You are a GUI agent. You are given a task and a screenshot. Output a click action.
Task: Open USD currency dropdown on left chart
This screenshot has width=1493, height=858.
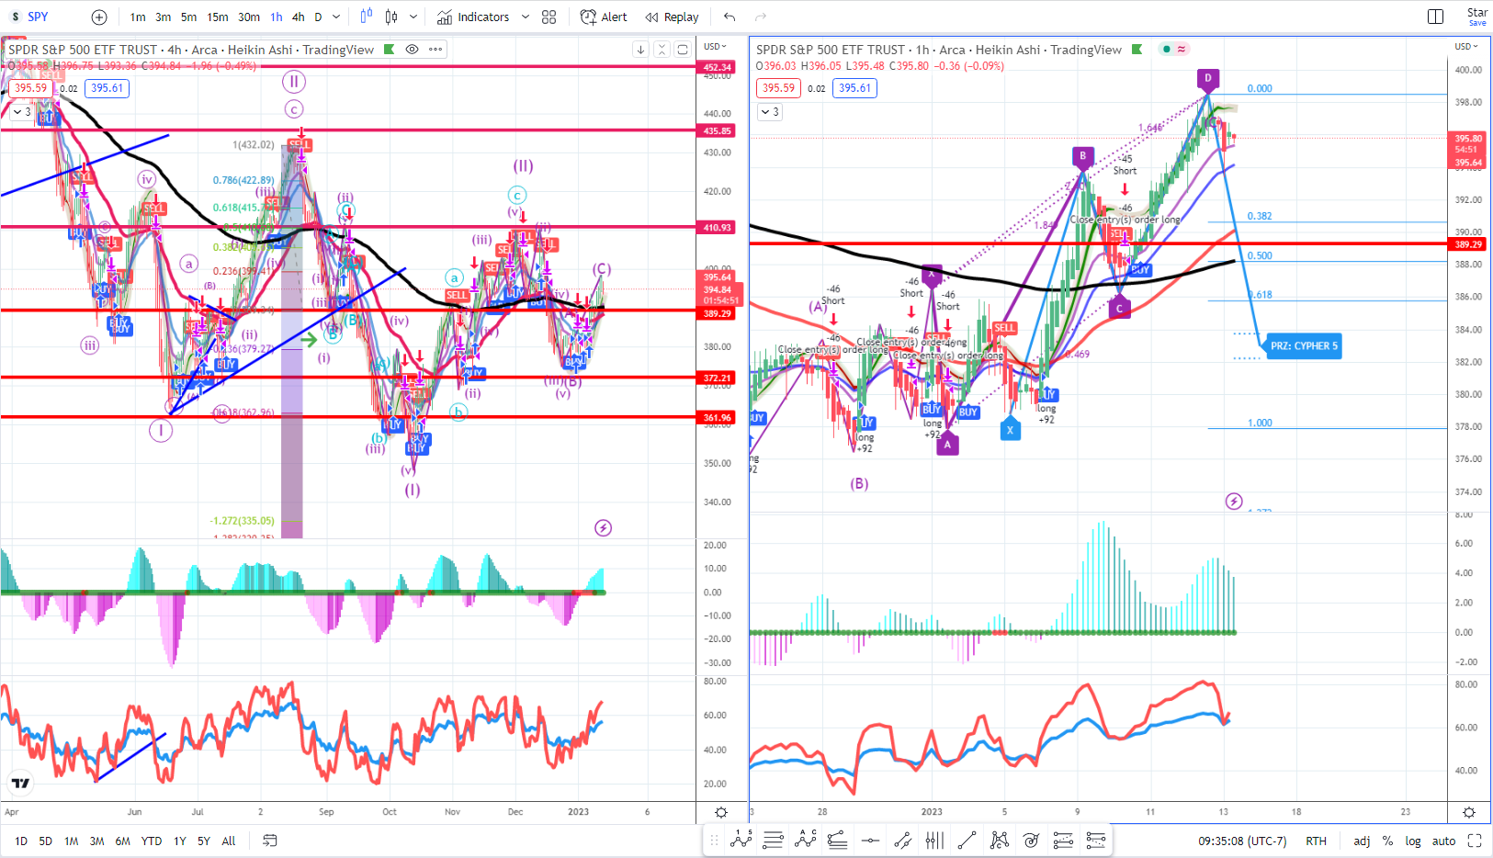[x=715, y=47]
